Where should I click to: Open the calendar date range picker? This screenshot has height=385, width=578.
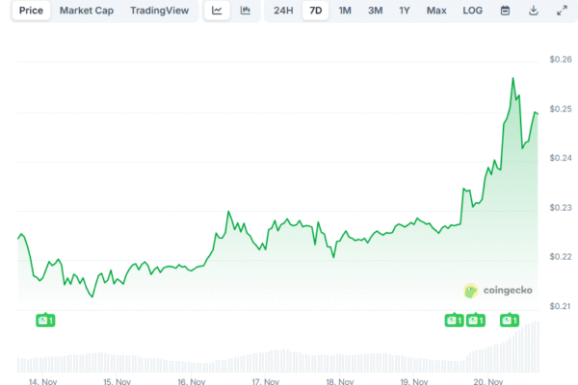pyautogui.click(x=506, y=11)
